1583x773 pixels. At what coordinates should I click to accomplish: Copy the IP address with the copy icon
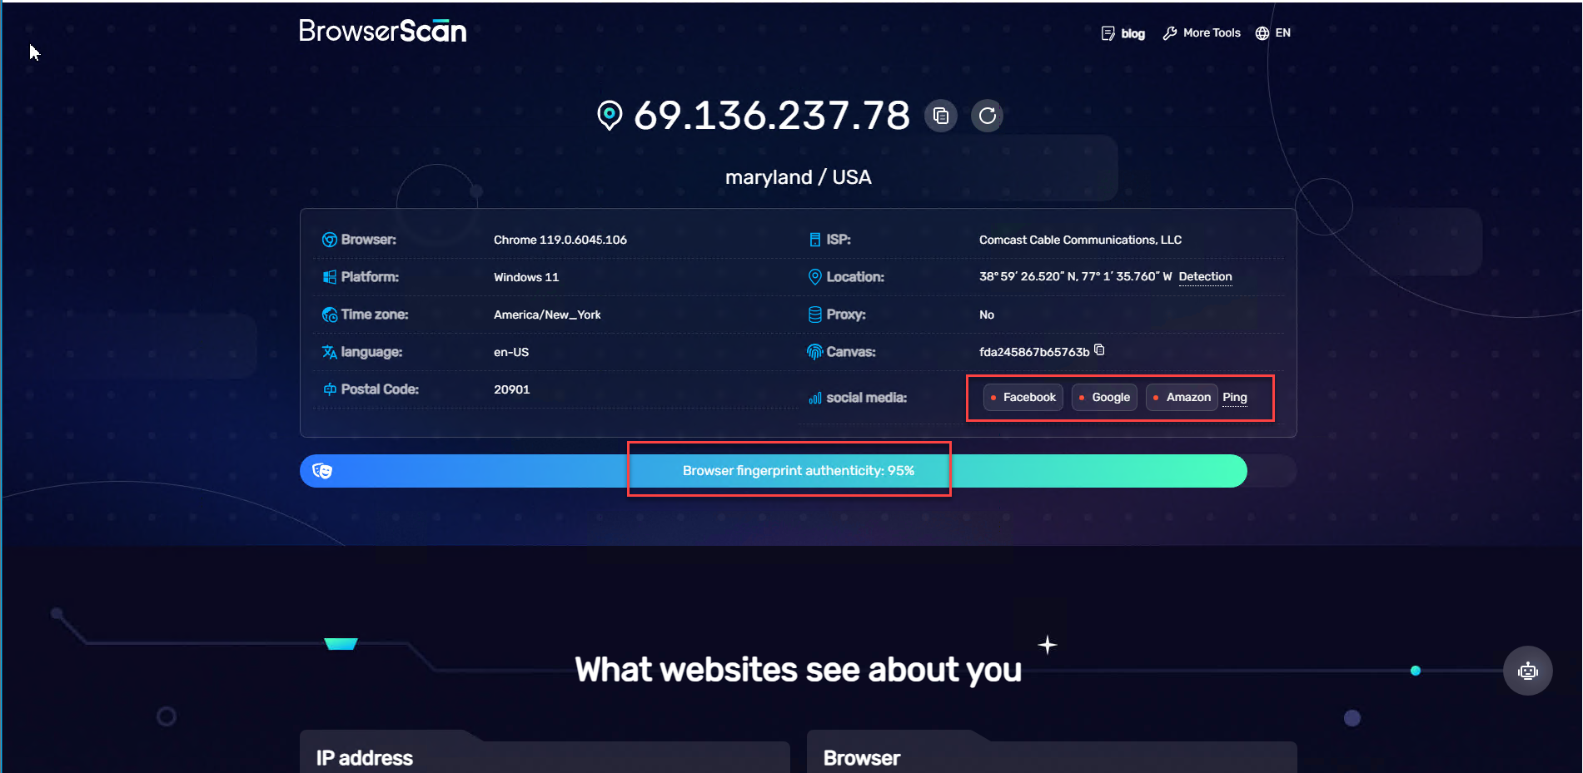click(x=941, y=116)
